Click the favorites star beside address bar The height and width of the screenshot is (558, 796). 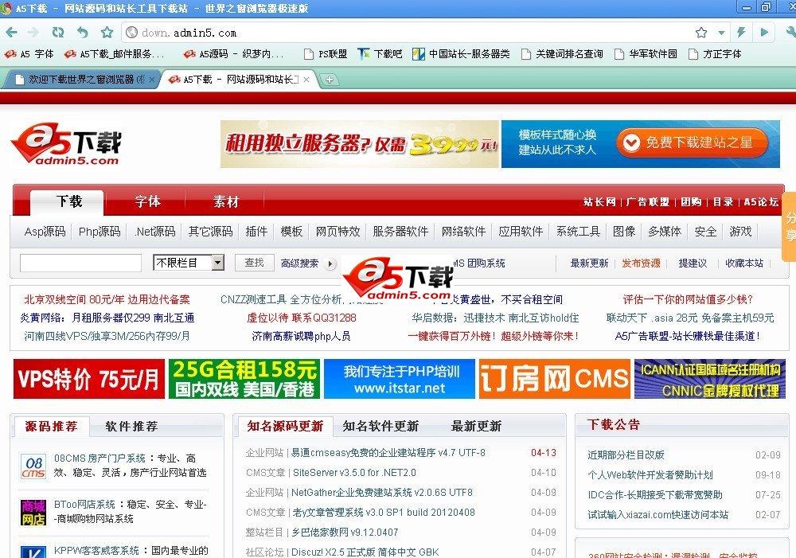(x=107, y=33)
